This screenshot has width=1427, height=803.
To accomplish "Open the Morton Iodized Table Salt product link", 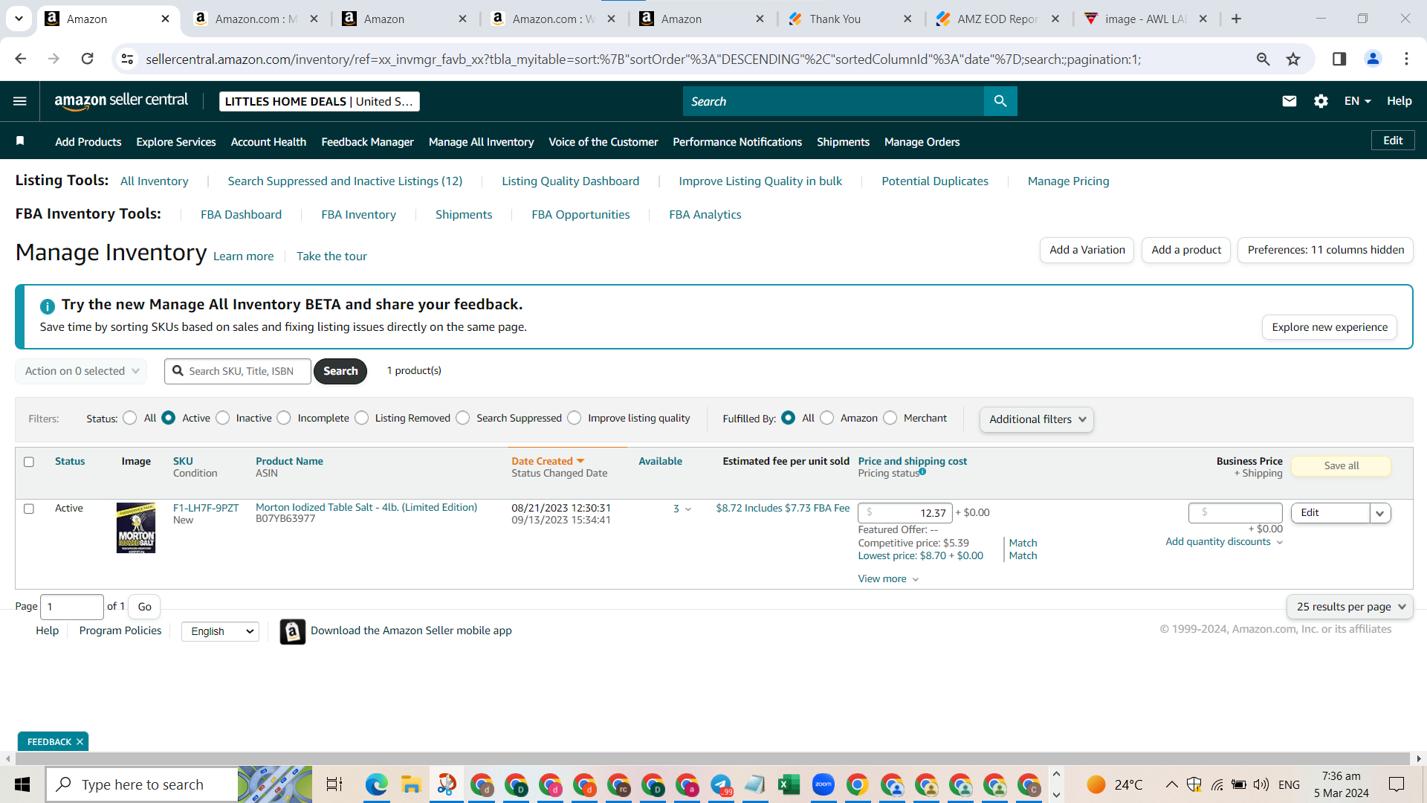I will [366, 507].
